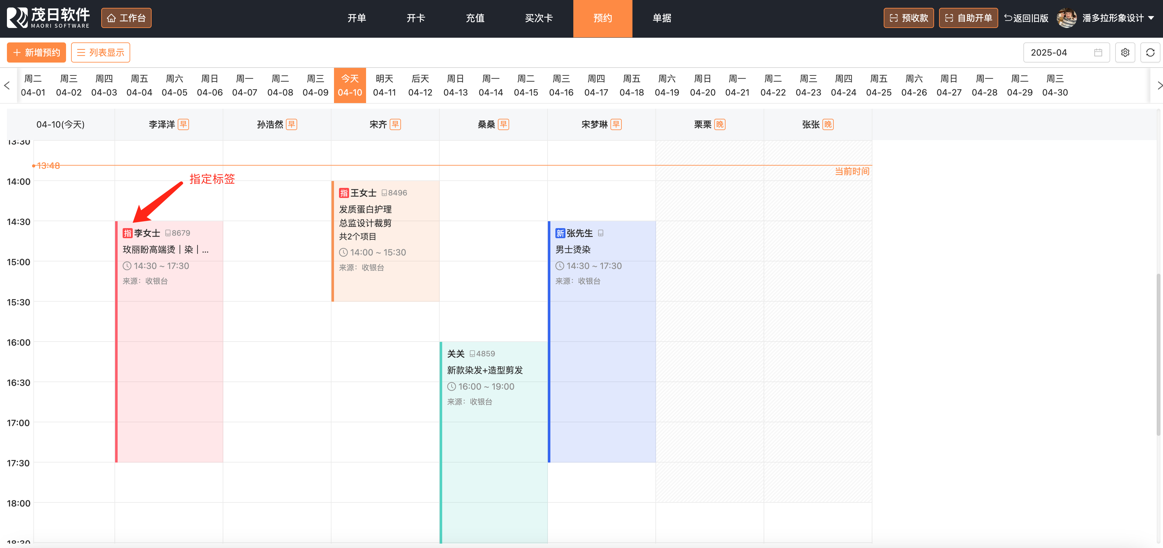Click the 新增预约 button
1163x548 pixels.
[x=36, y=53]
